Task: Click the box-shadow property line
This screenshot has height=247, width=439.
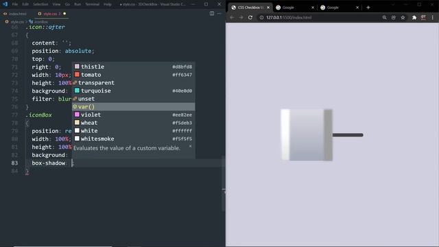Action: pyautogui.click(x=52, y=163)
